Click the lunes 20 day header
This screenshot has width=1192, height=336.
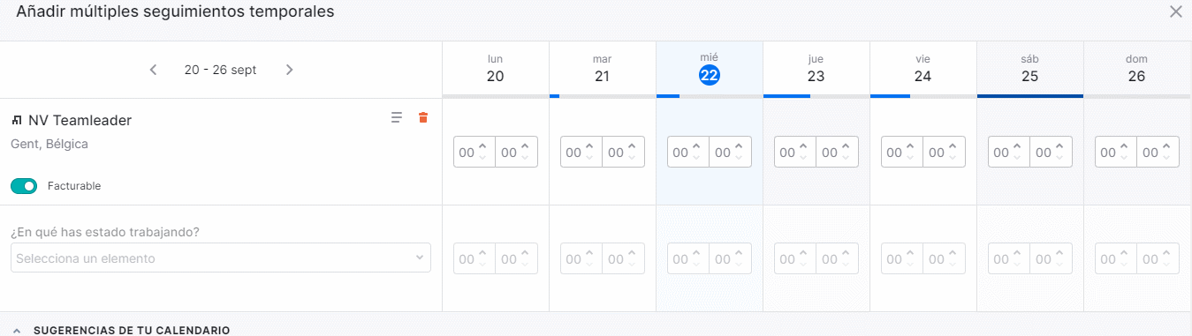click(495, 69)
